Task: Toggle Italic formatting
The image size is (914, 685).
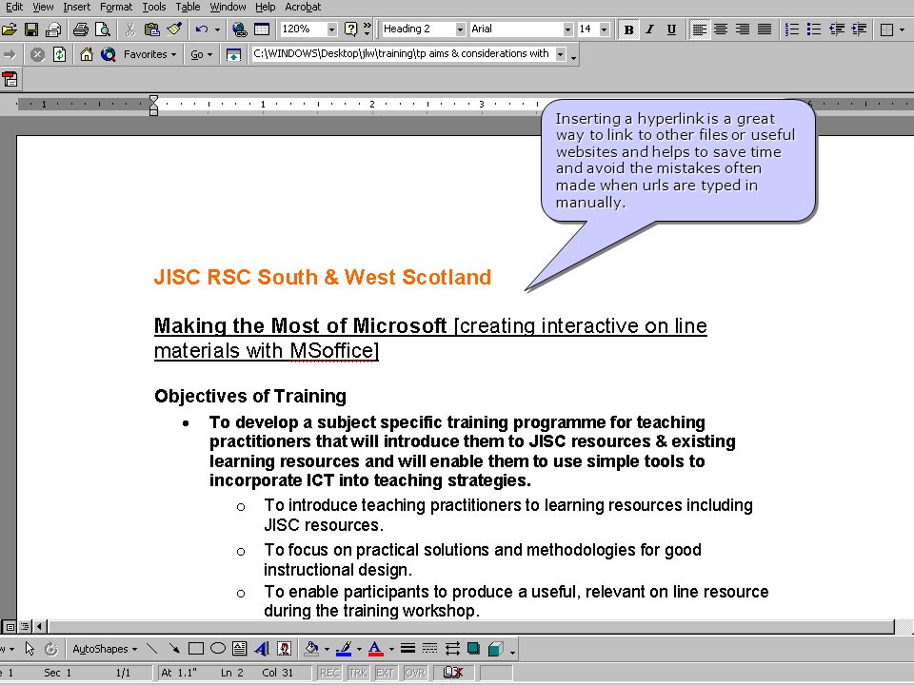Action: [x=650, y=29]
